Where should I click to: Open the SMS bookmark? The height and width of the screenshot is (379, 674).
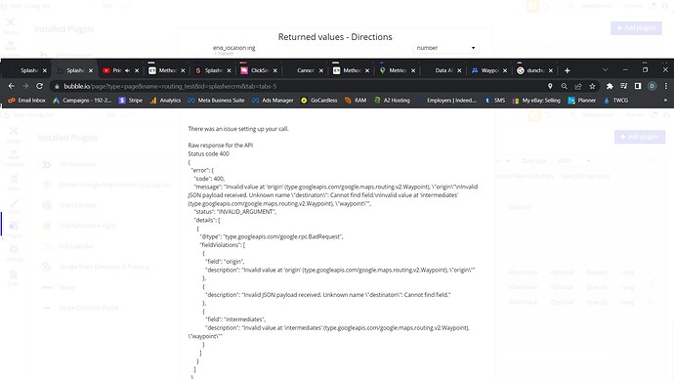[494, 100]
